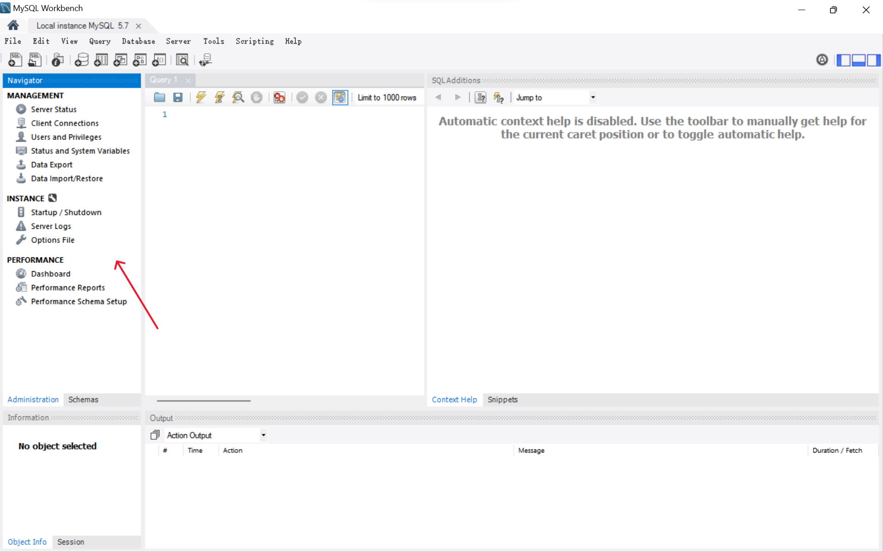Image resolution: width=883 pixels, height=552 pixels.
Task: Open Client Connections
Action: [x=65, y=123]
